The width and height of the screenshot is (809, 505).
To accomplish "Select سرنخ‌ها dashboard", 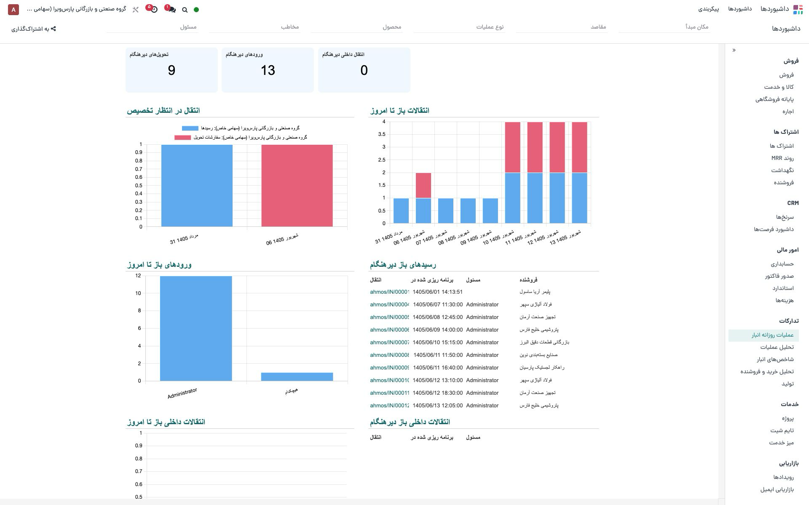I will 785,217.
